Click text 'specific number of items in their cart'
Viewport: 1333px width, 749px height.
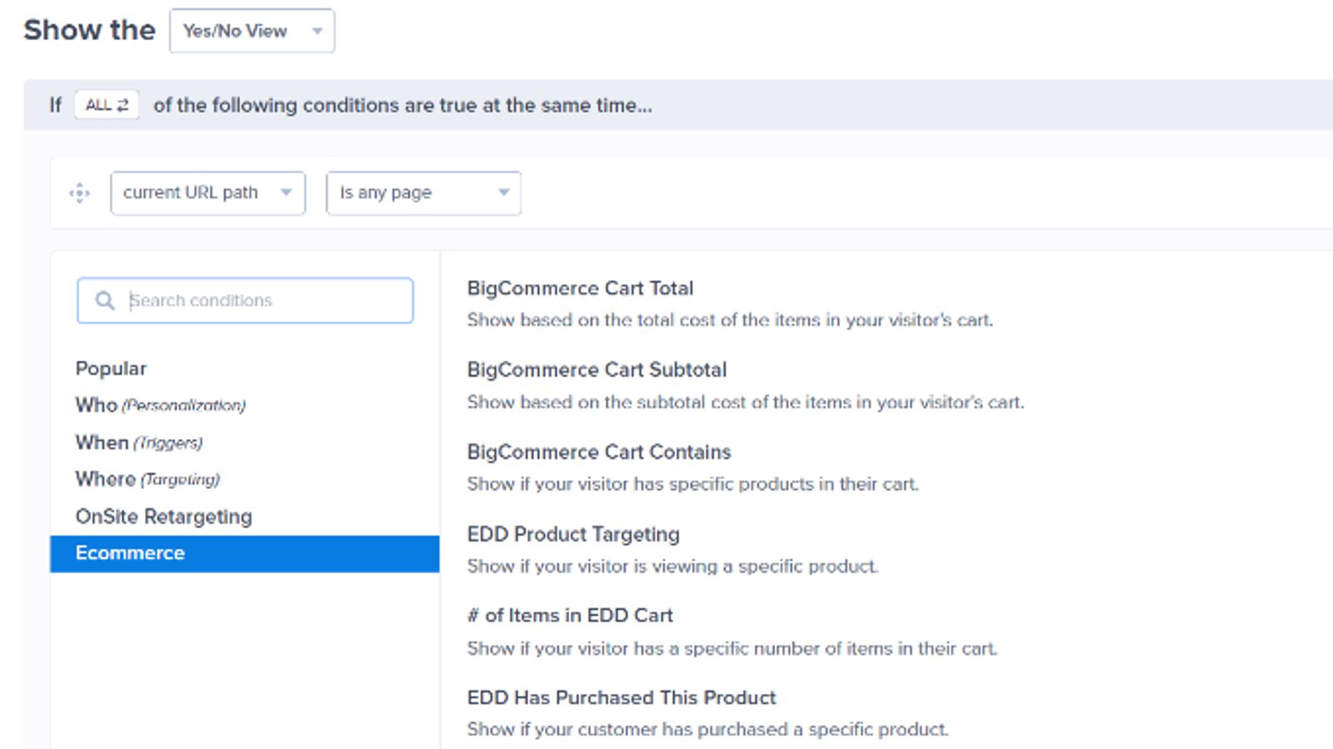coord(840,648)
